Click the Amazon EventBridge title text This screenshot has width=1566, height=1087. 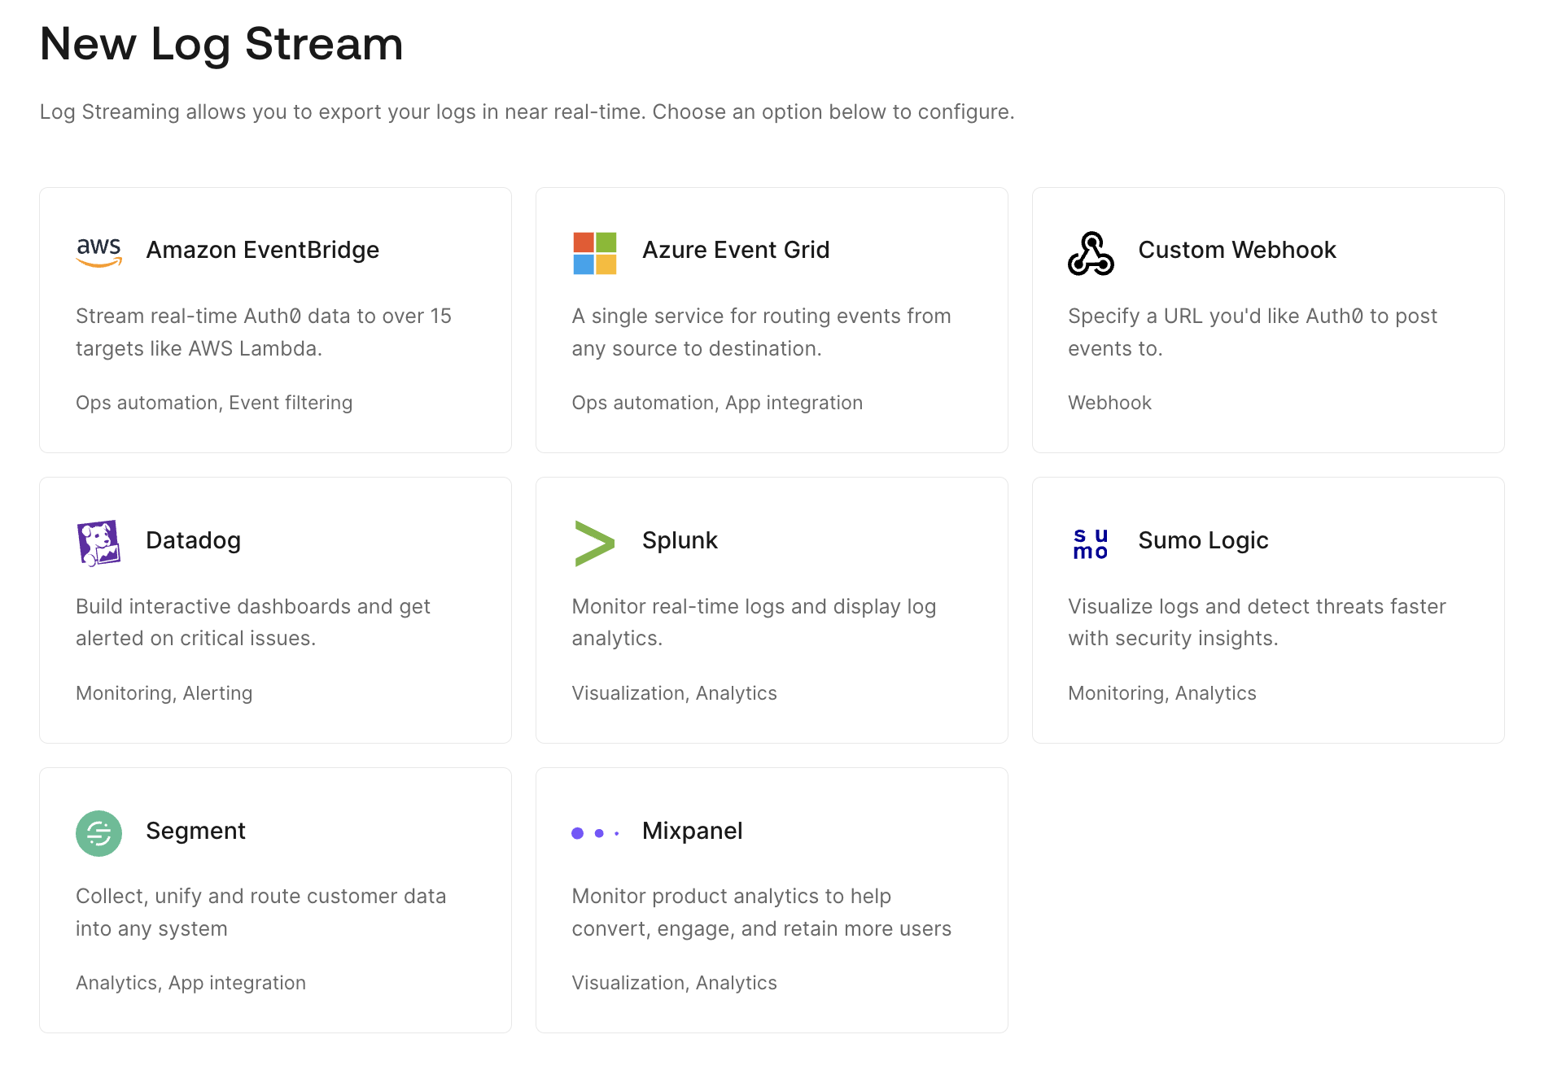pyautogui.click(x=262, y=251)
